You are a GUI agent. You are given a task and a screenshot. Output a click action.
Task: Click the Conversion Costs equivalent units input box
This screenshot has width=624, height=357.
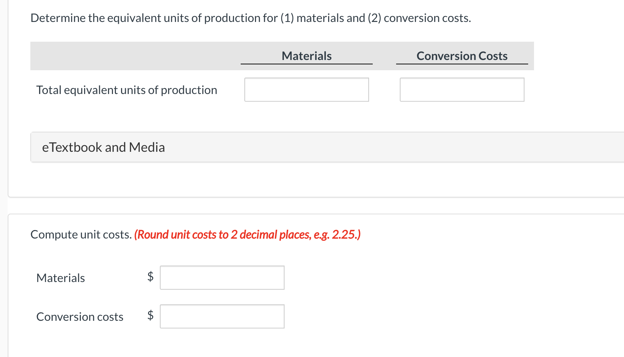[x=462, y=90]
